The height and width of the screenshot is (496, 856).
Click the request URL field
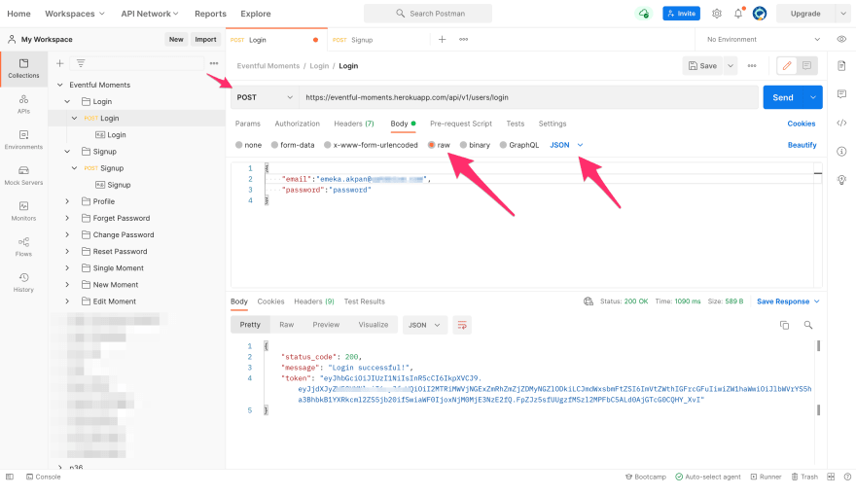point(528,97)
